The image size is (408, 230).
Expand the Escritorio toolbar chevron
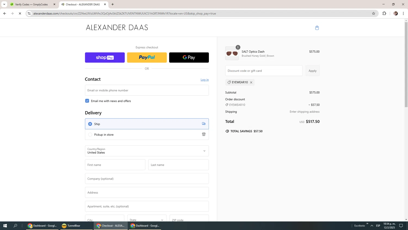(x=367, y=224)
